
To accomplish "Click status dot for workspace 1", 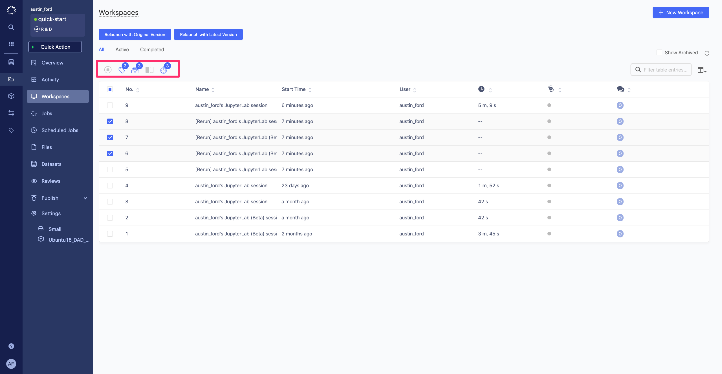I will point(549,234).
